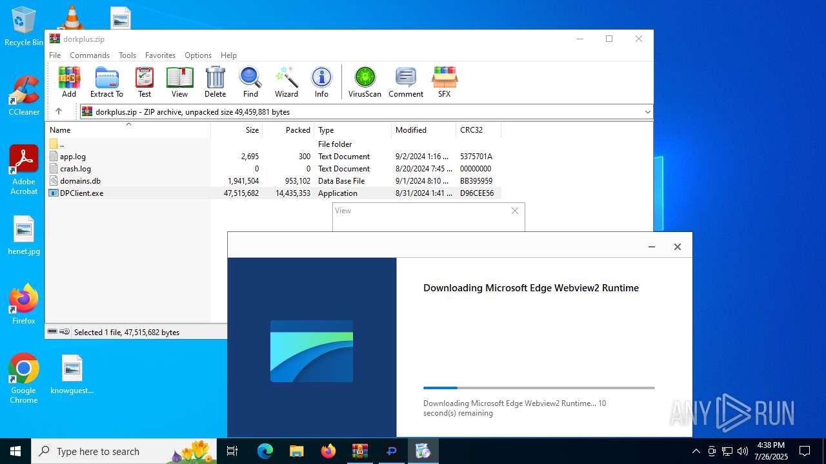The image size is (826, 464).
Task: Click status bar text 'Selected 1 file'
Action: pyautogui.click(x=126, y=333)
